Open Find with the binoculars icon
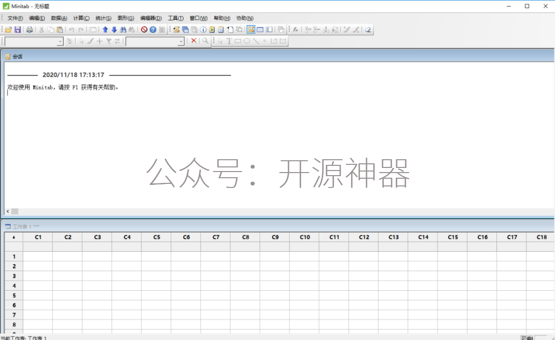 click(123, 30)
